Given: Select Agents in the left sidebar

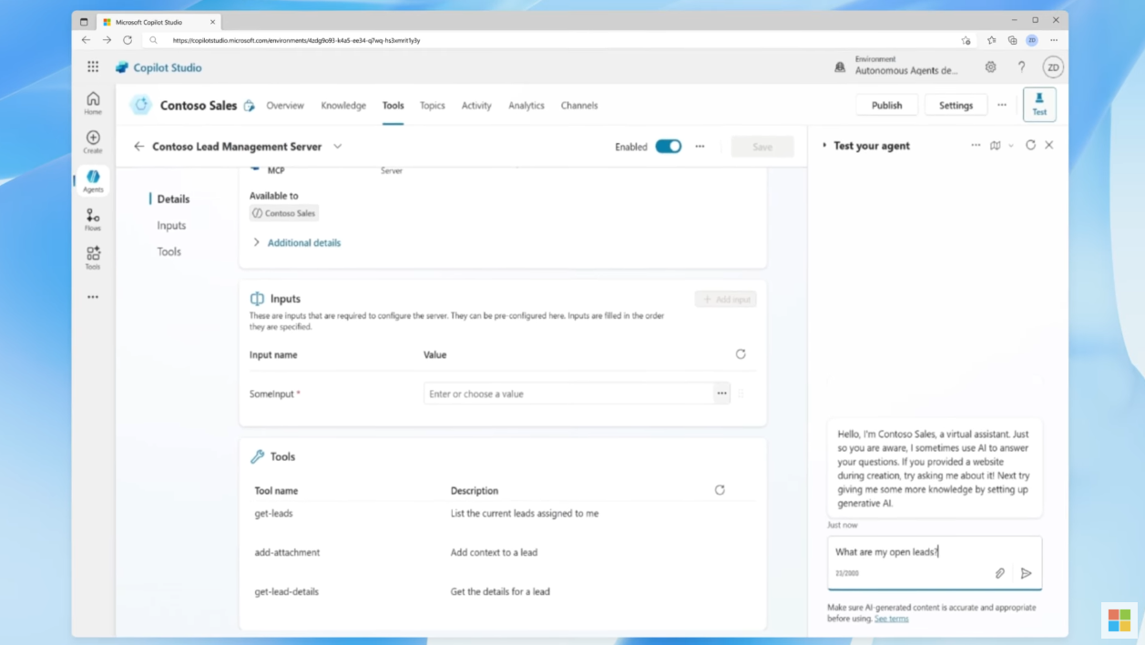Looking at the screenshot, I should [x=93, y=180].
